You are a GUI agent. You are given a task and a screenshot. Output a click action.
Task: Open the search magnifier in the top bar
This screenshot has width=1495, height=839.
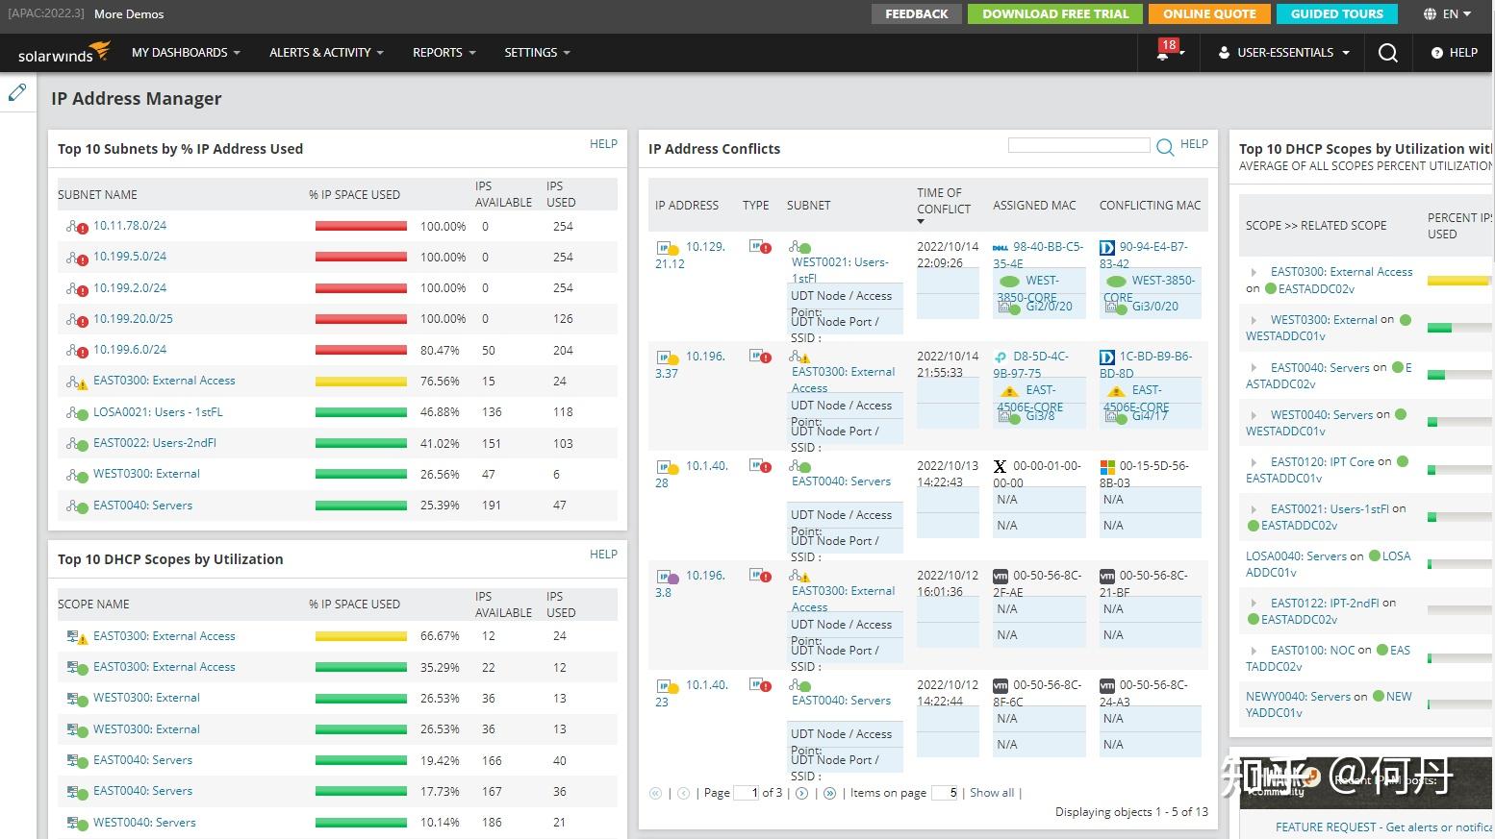click(x=1387, y=53)
